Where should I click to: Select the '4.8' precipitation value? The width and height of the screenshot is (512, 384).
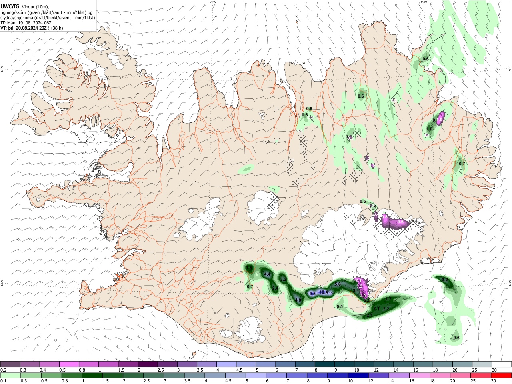point(298,300)
